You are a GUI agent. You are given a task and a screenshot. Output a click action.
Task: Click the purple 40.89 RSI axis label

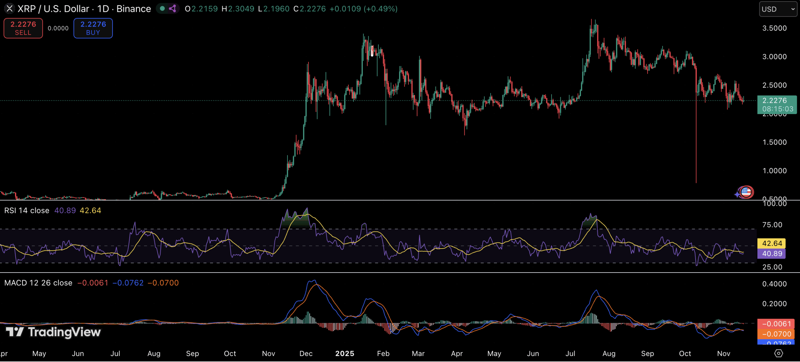click(x=771, y=254)
